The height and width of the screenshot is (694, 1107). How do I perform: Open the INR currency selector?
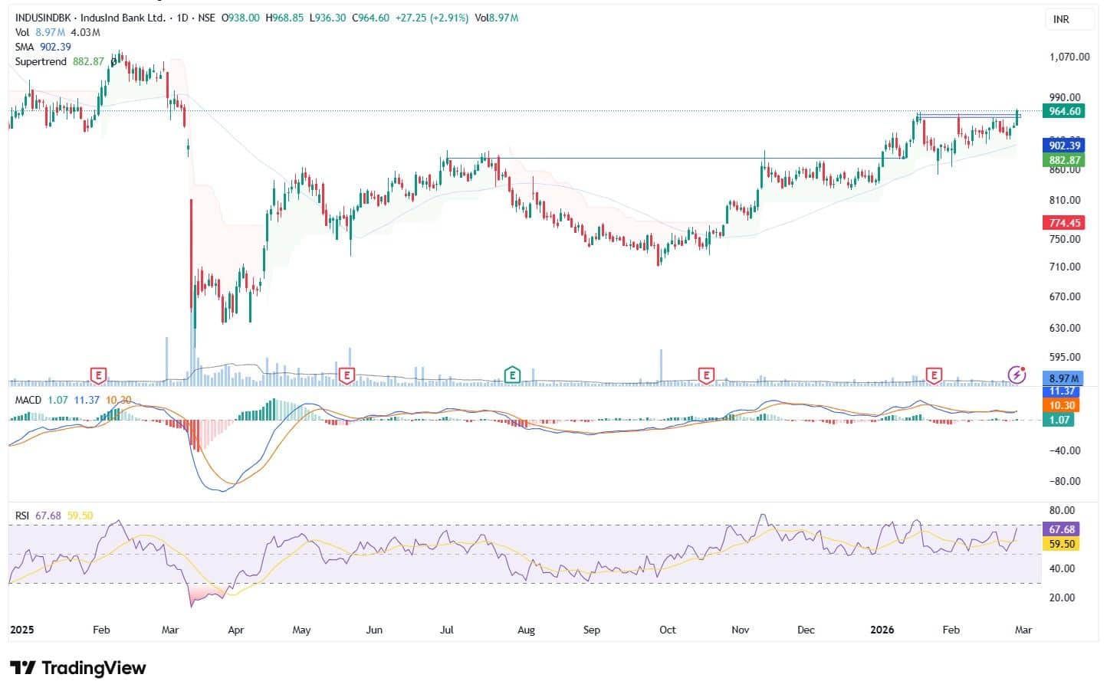pos(1069,19)
